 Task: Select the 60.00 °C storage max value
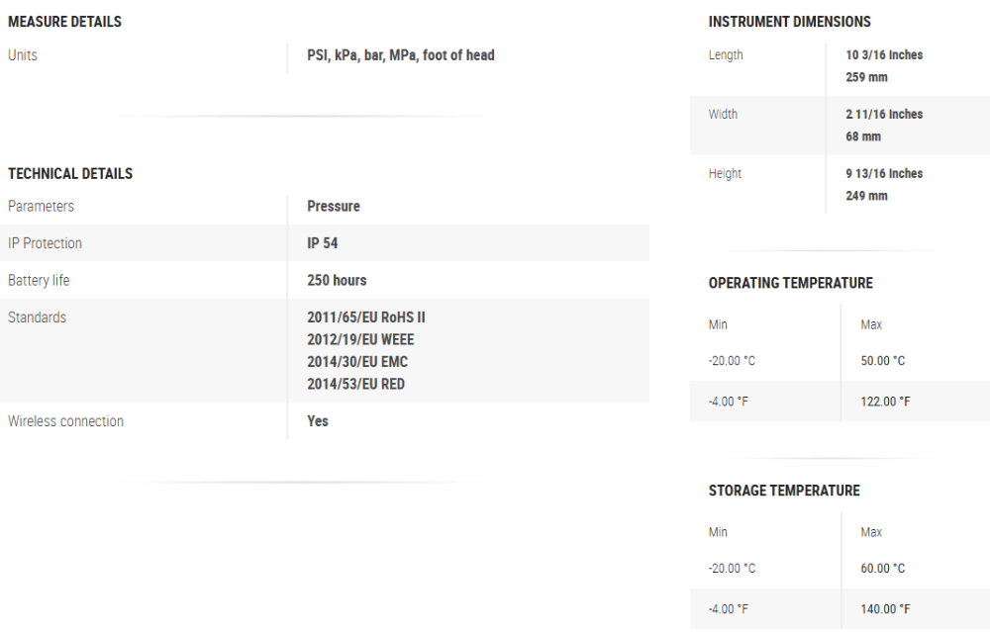point(883,569)
